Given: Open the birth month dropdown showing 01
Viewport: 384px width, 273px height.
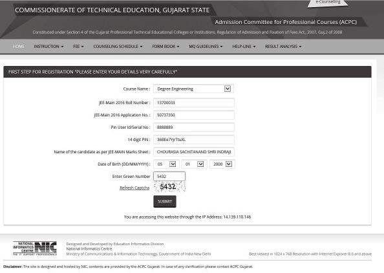Looking at the screenshot, I should pos(194,164).
